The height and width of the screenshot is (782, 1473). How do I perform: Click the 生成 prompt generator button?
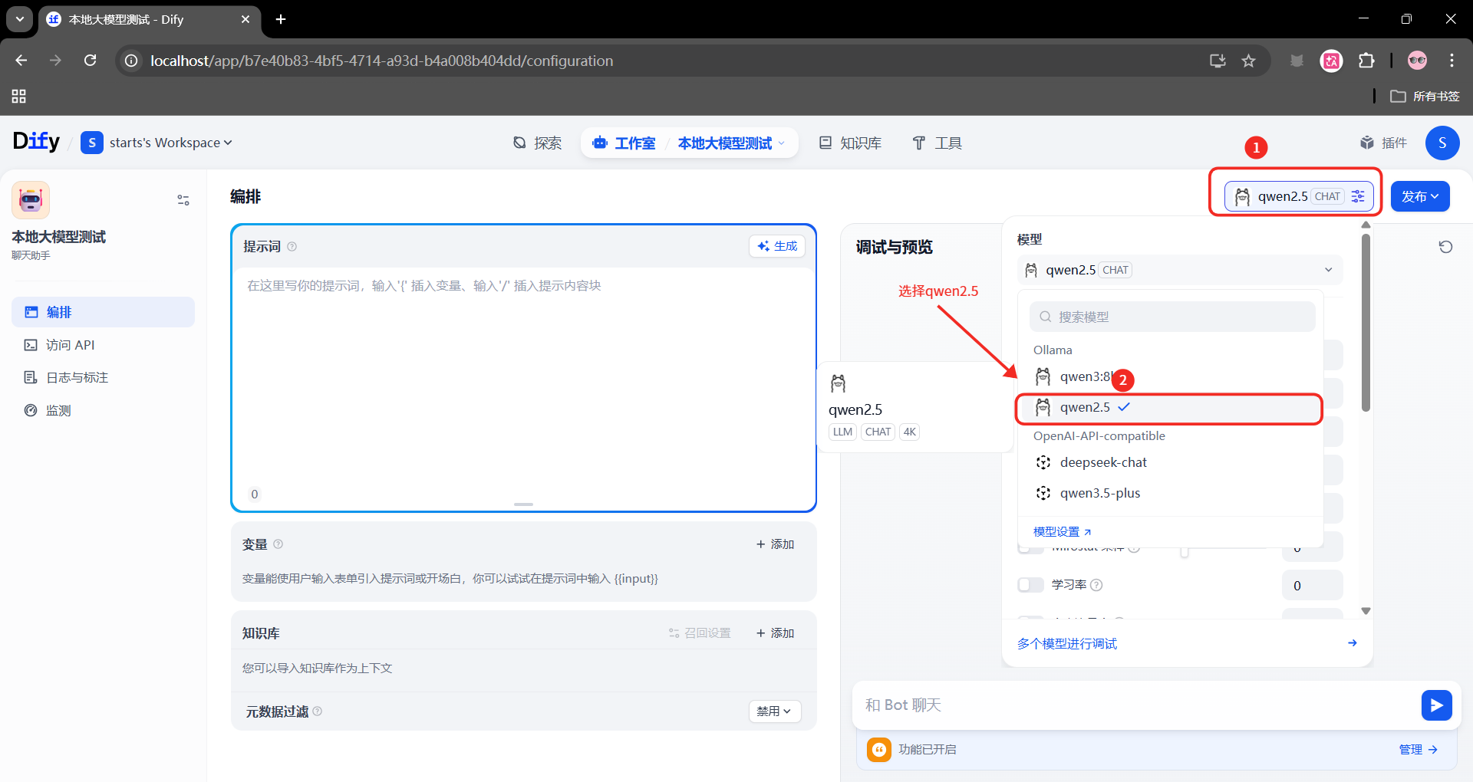[777, 246]
